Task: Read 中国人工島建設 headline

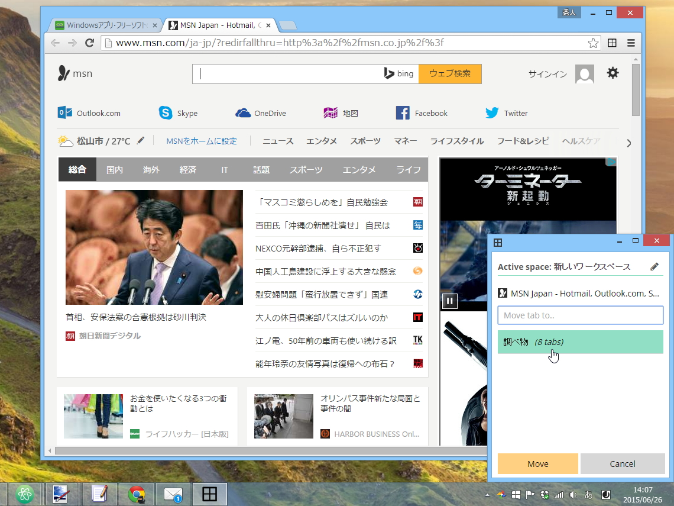Action: coord(325,272)
